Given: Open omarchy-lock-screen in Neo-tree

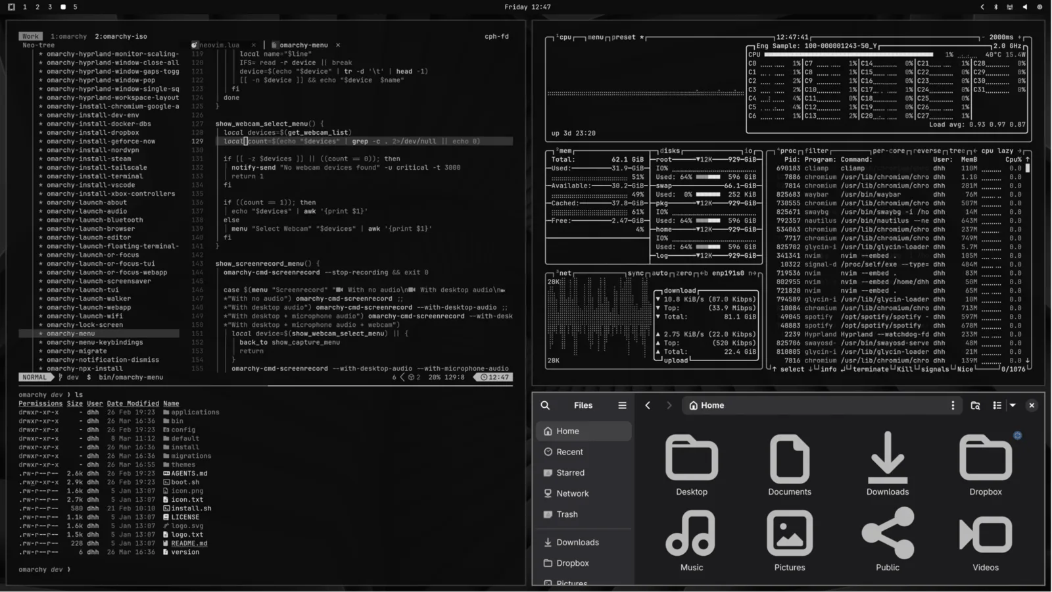Looking at the screenshot, I should 85,325.
